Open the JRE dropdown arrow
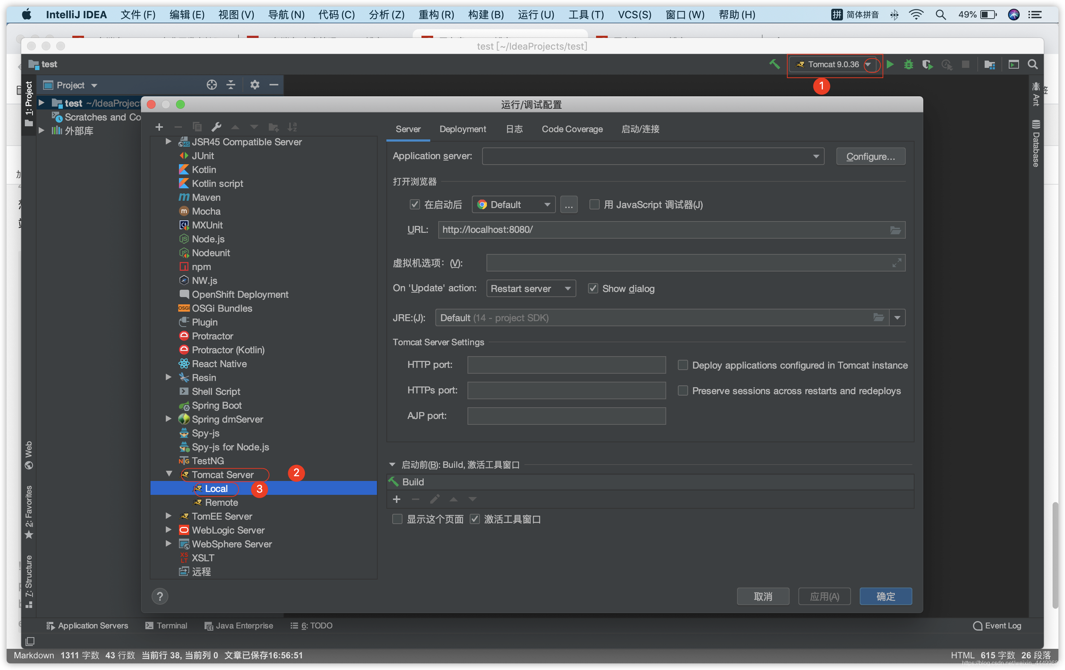This screenshot has height=670, width=1065. click(897, 318)
